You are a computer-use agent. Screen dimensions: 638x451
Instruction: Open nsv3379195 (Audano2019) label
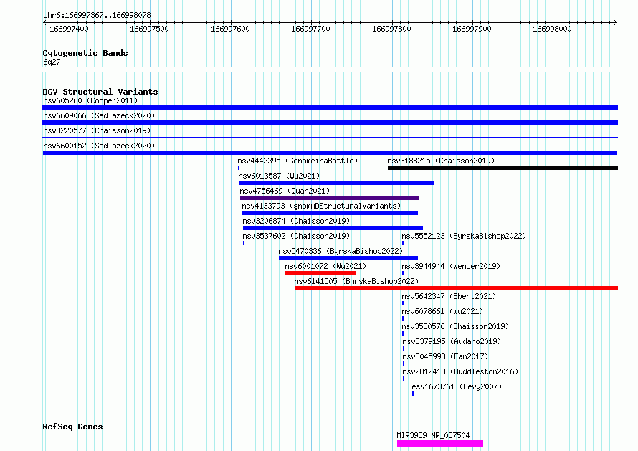point(452,341)
